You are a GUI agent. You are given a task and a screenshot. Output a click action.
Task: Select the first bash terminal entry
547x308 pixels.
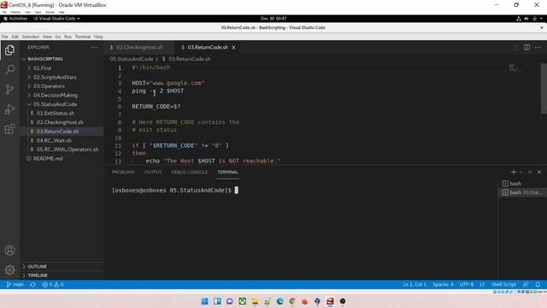(521, 183)
